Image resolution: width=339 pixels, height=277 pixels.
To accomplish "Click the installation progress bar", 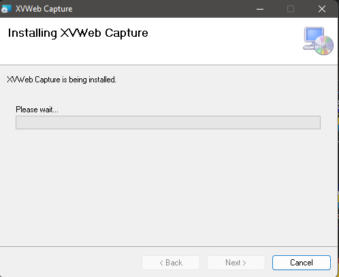I will tap(168, 123).
